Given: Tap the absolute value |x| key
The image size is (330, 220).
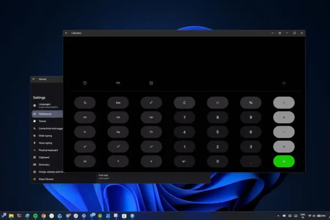Looking at the screenshot, I should point(85,162).
